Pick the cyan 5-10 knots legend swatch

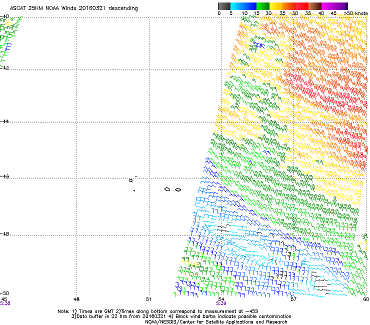(237, 6)
